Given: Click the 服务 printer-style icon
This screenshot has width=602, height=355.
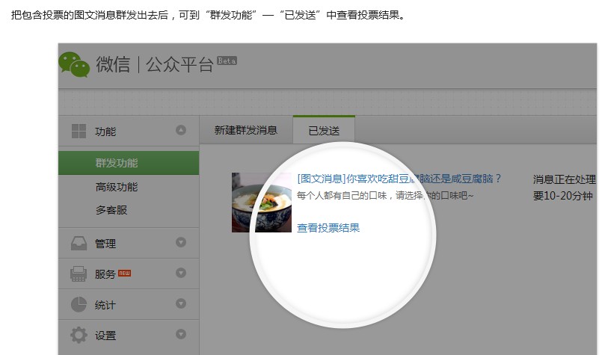Looking at the screenshot, I should coord(79,274).
